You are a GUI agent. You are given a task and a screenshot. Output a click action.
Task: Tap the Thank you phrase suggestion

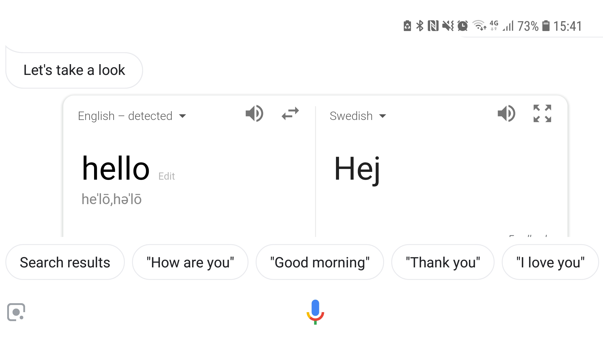(x=442, y=262)
